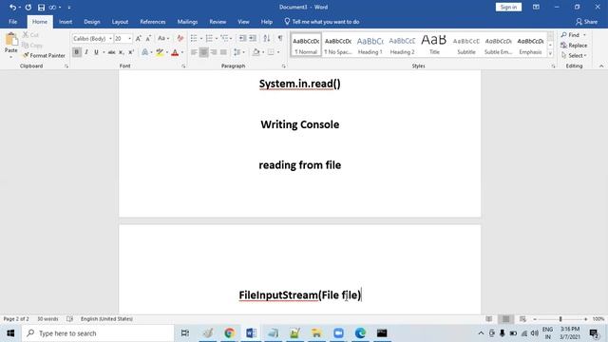Open the shading color dropdown
The image size is (608, 342).
(x=263, y=52)
